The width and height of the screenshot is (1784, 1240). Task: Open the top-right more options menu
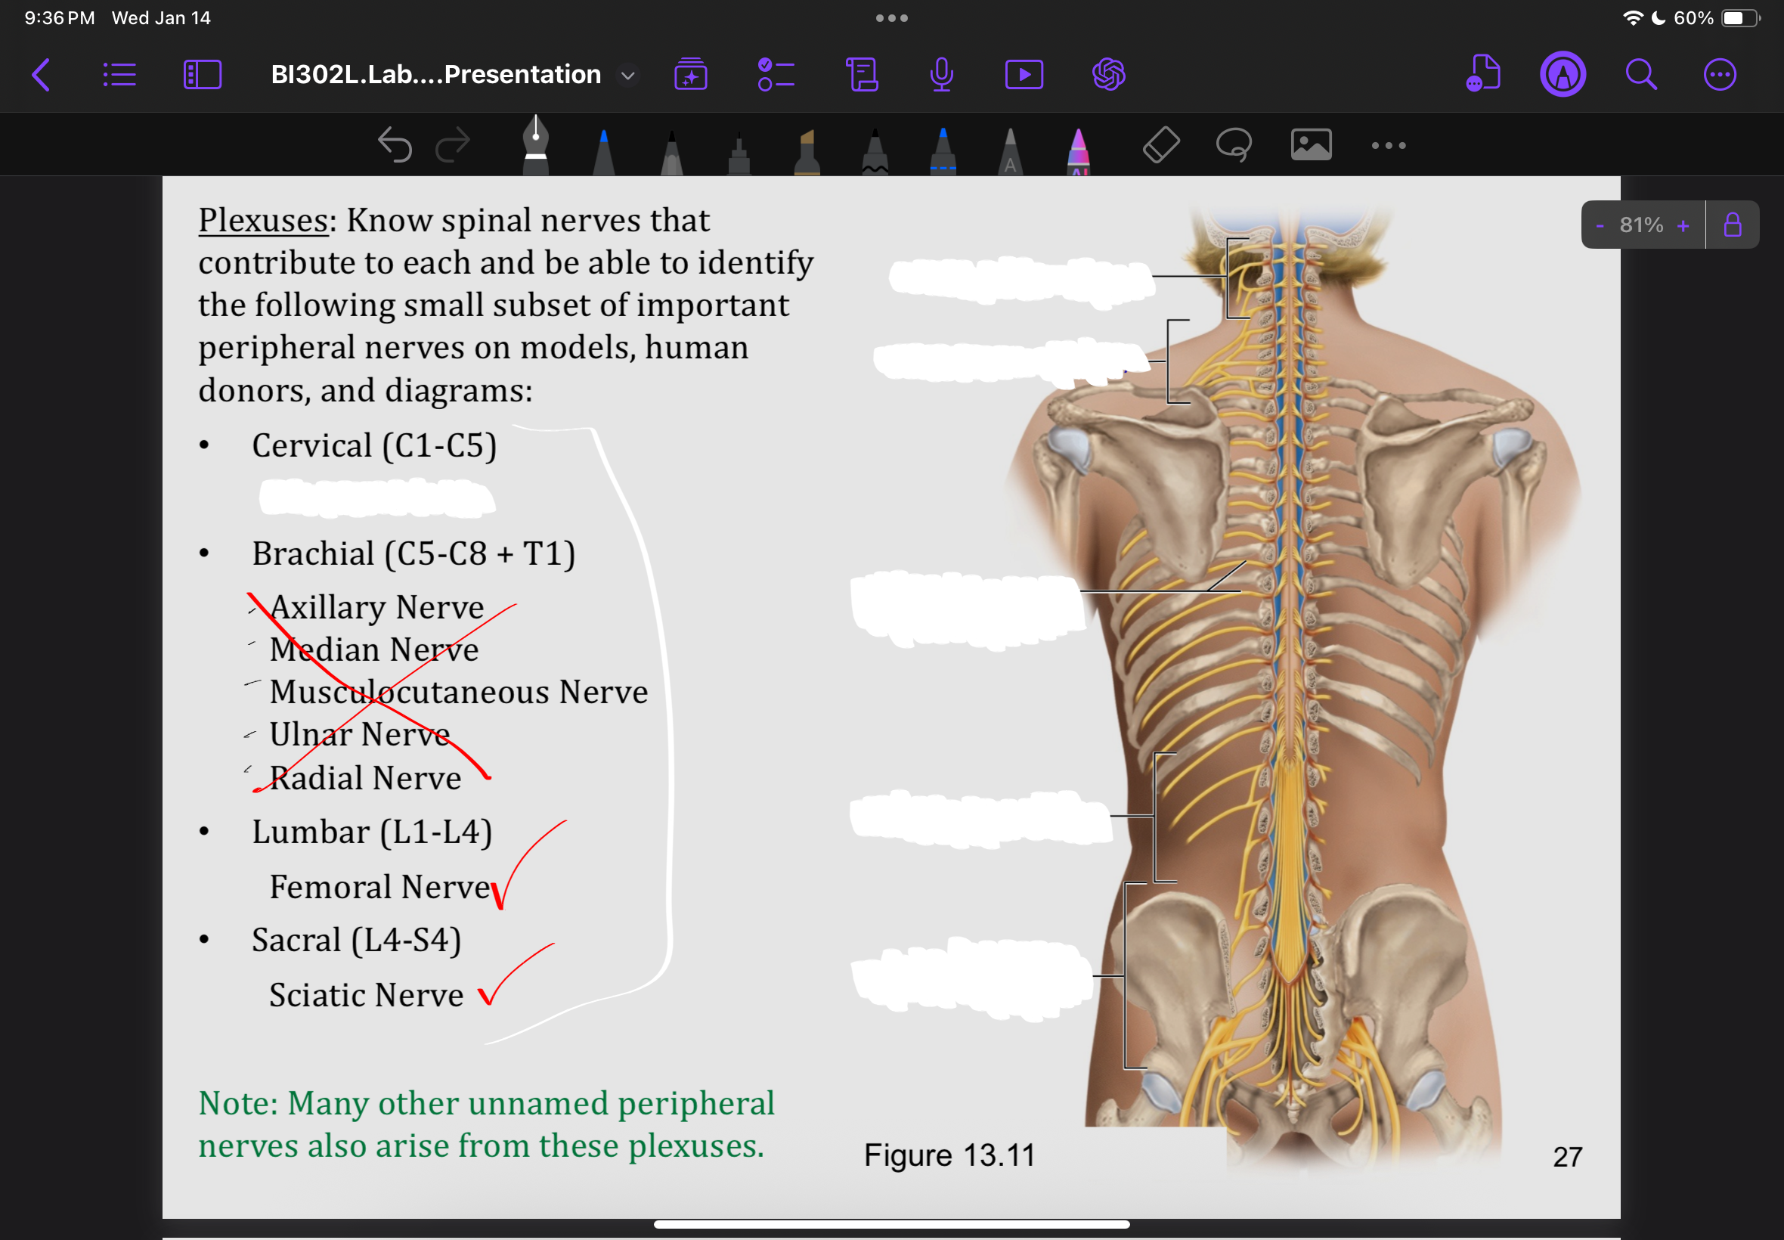pyautogui.click(x=1721, y=75)
